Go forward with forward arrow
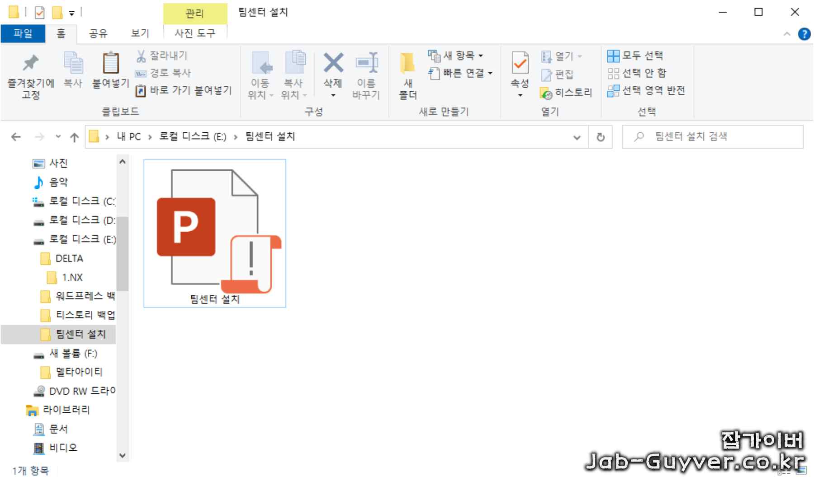 pos(40,137)
